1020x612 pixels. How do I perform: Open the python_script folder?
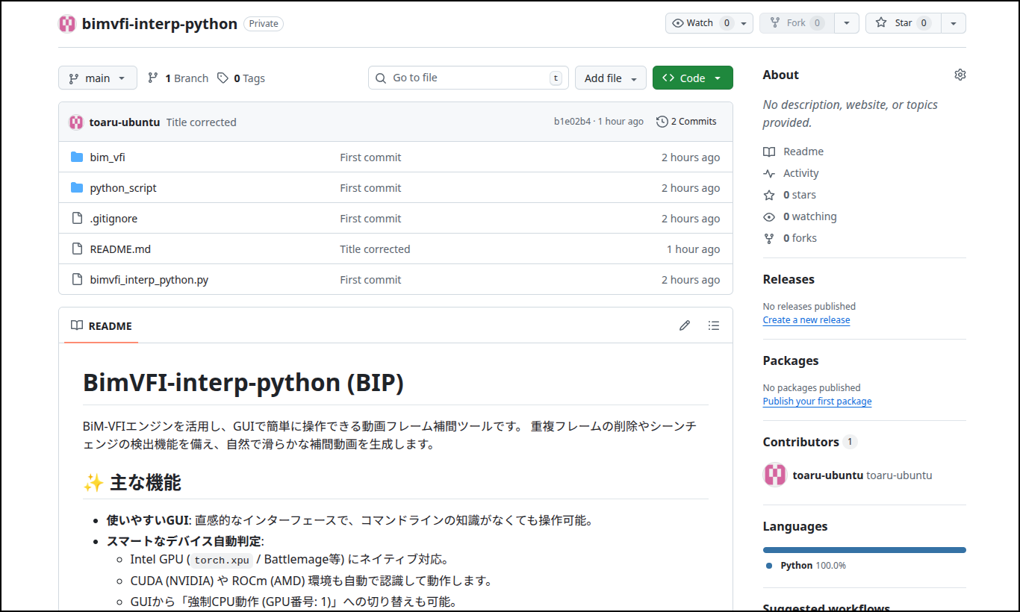[123, 188]
